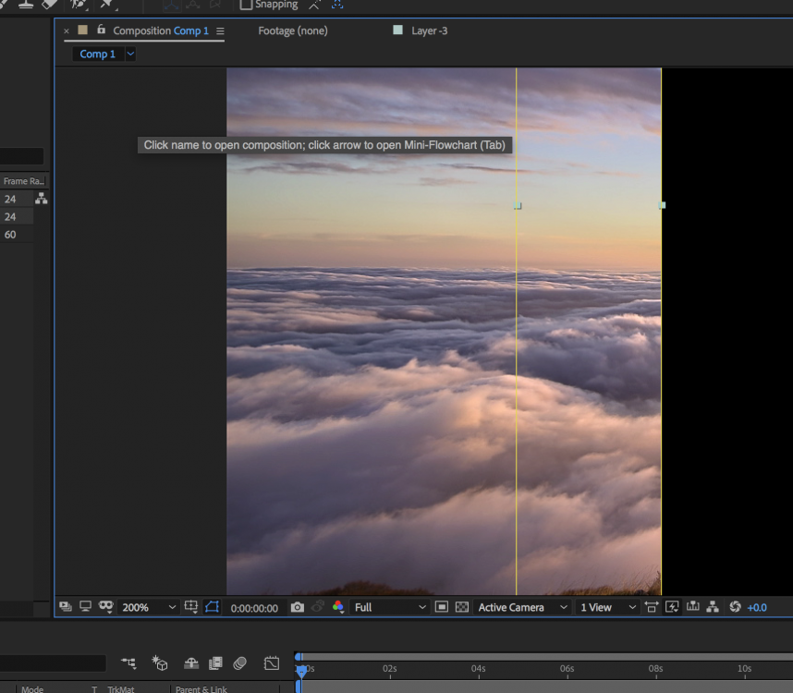Click the Comp 1 breadcrumb name

pyautogui.click(x=97, y=55)
